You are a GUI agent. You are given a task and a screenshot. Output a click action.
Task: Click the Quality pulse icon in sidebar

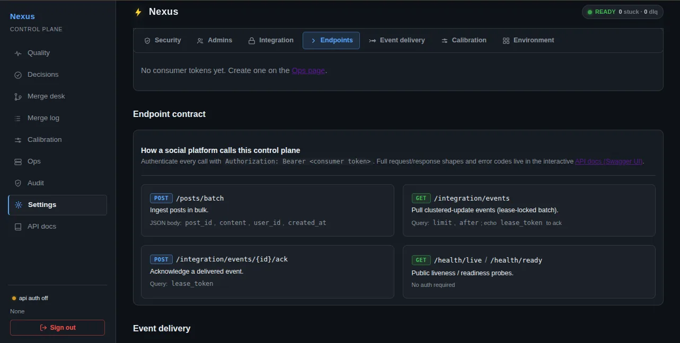[18, 53]
